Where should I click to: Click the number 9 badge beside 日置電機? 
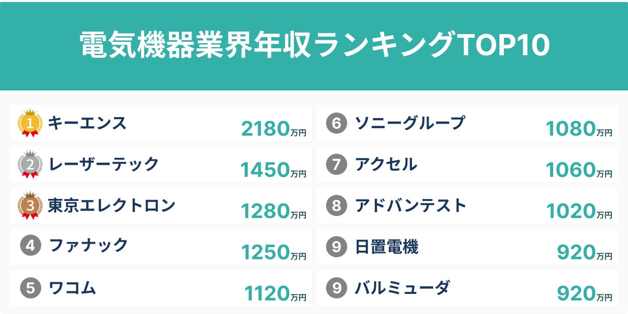coord(336,247)
